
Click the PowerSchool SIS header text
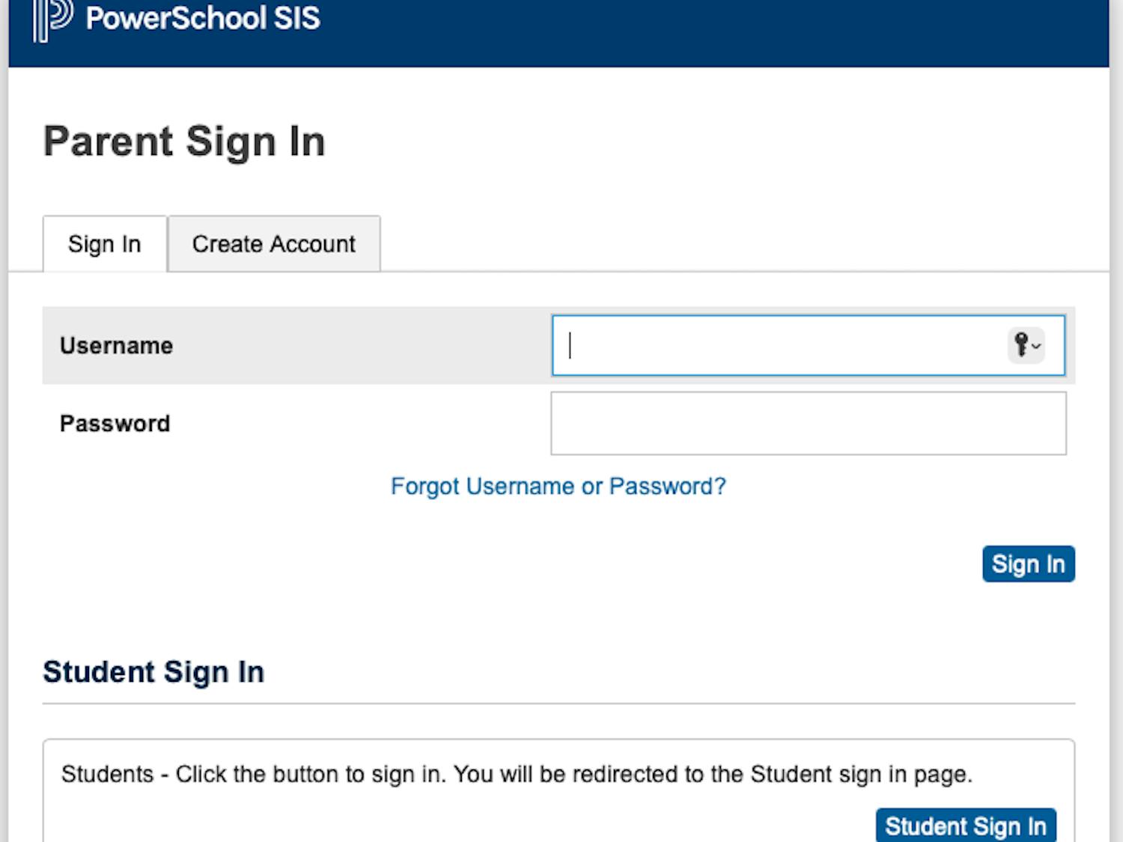[203, 20]
